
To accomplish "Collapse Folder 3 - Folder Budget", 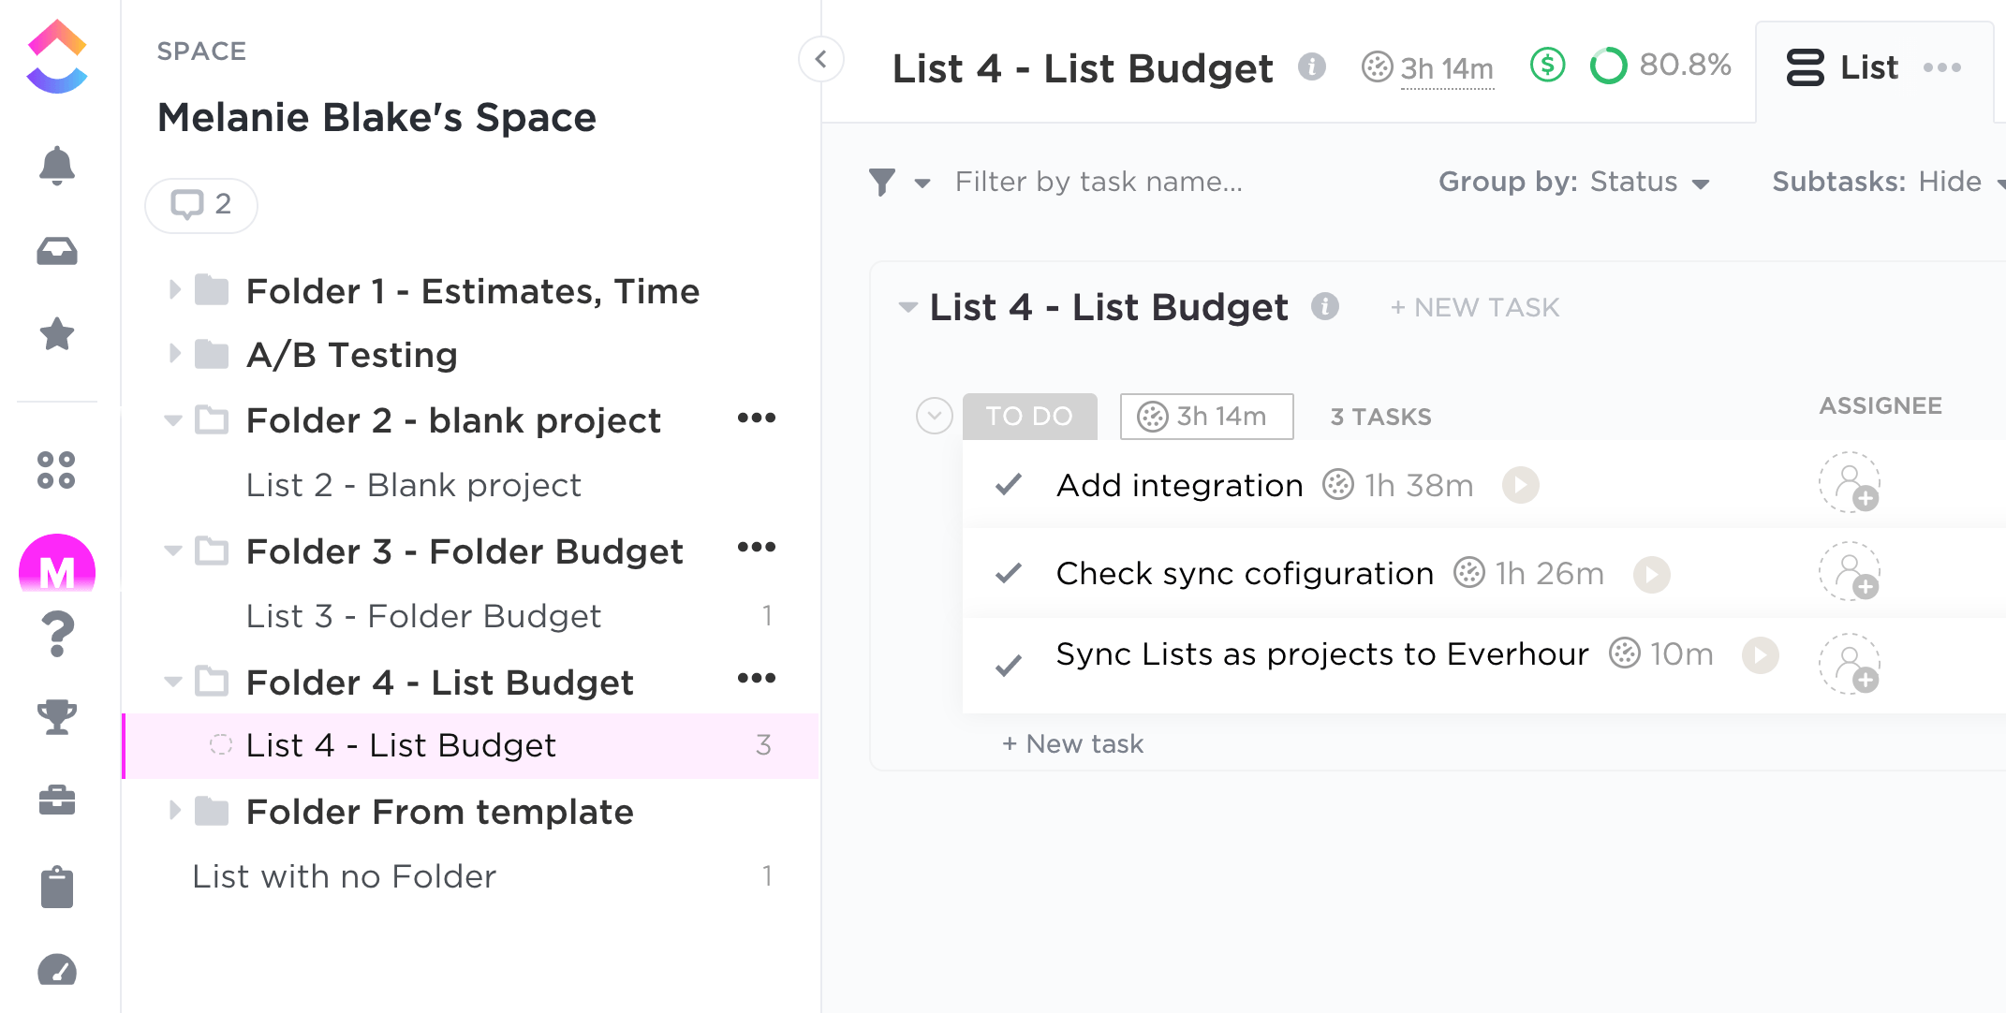I will [x=173, y=551].
